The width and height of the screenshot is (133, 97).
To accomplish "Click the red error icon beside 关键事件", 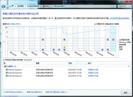I will pos(5,66).
